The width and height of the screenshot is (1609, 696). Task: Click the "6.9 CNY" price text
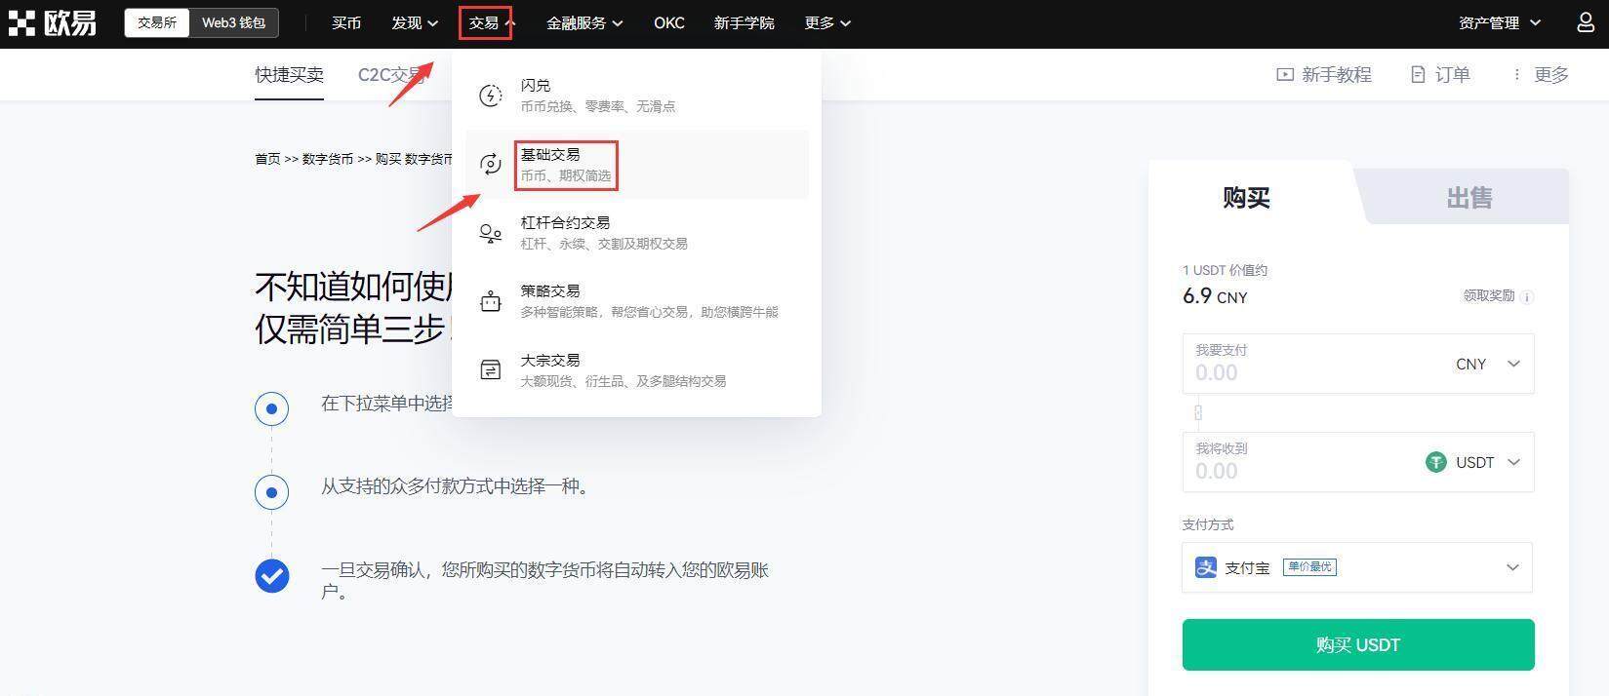click(x=1215, y=296)
